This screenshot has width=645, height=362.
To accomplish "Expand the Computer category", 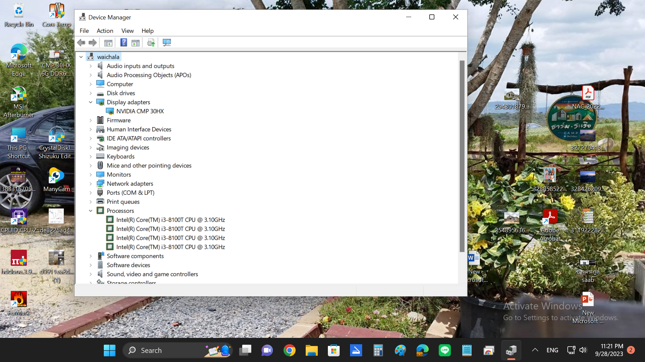I will point(90,84).
